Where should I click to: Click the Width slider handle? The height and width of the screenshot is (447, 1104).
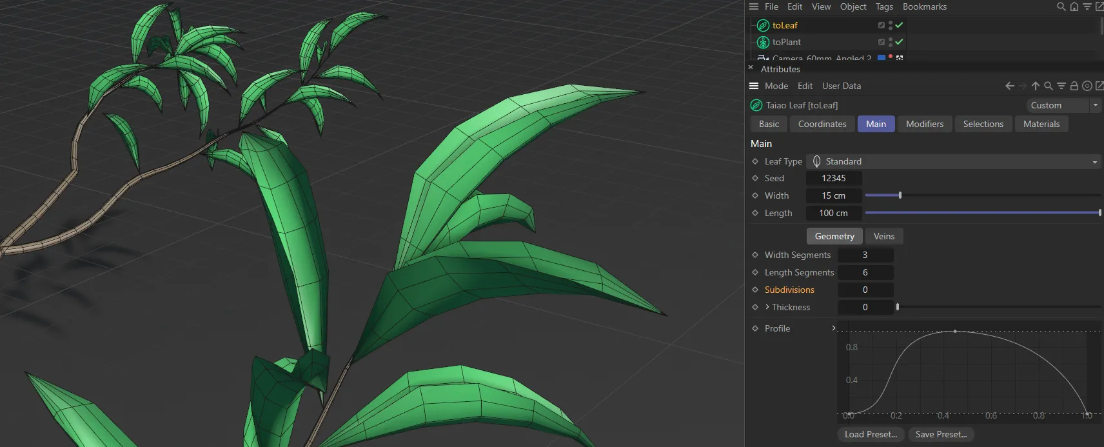[900, 195]
